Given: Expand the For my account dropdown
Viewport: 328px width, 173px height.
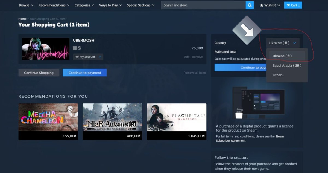Looking at the screenshot, I should [x=88, y=57].
